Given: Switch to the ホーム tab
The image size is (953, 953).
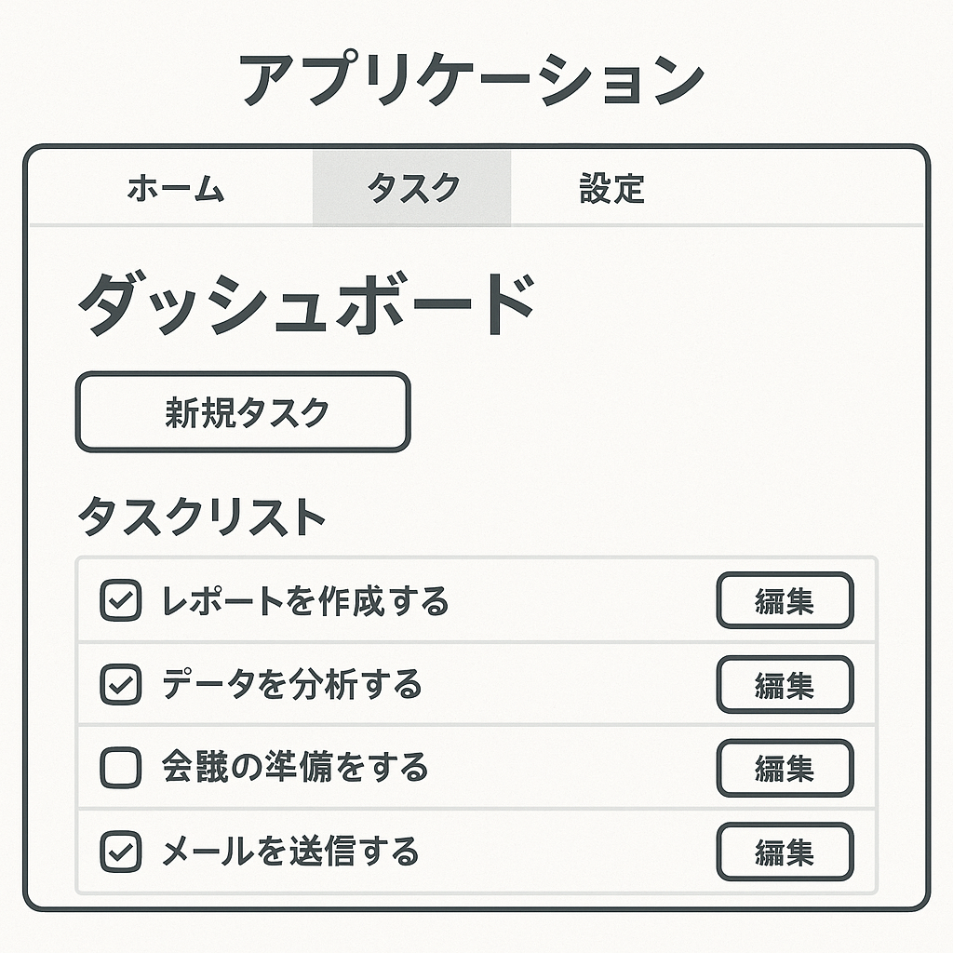Looking at the screenshot, I should tap(176, 188).
